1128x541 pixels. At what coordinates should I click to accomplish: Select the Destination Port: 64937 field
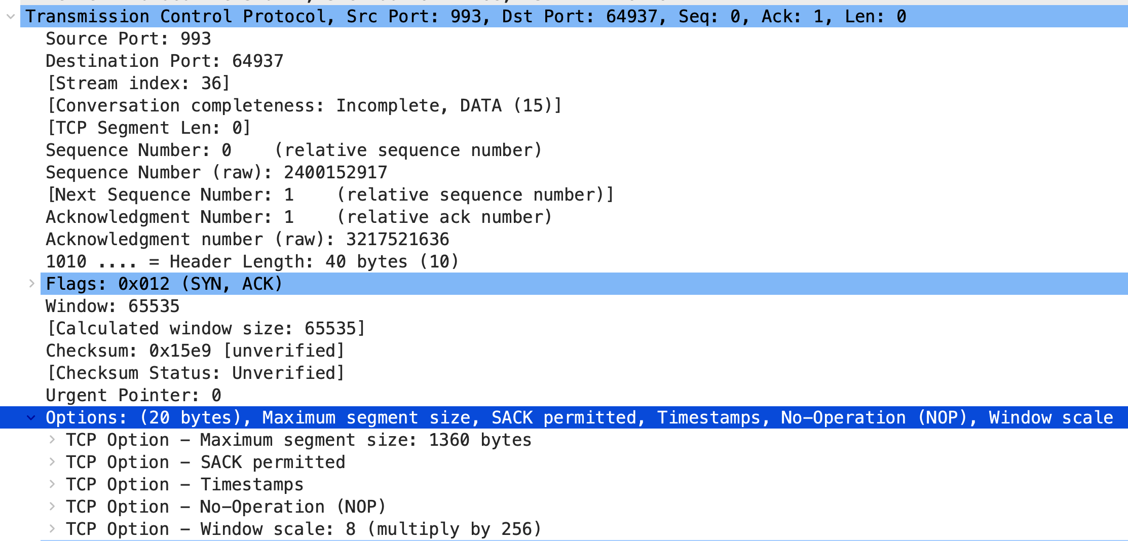[x=164, y=61]
